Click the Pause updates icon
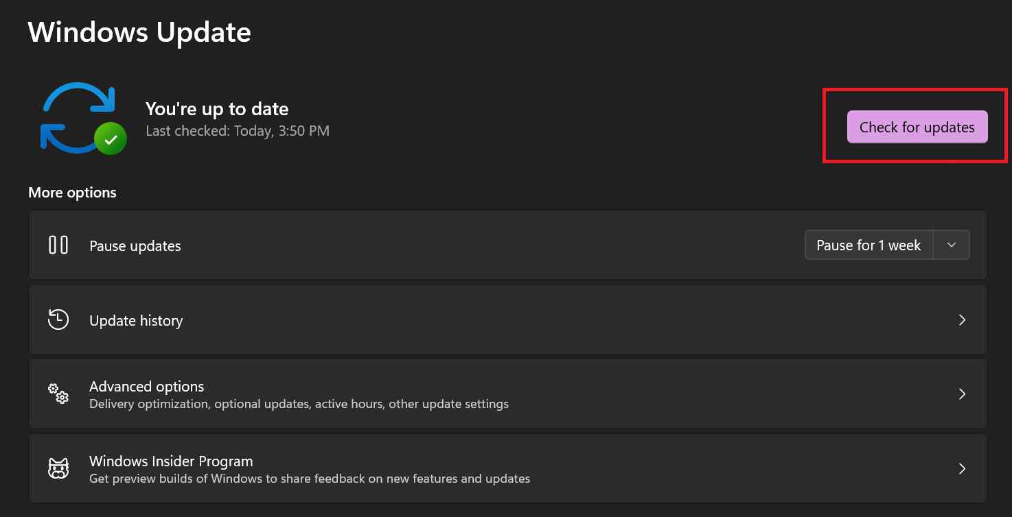Viewport: 1012px width, 517px height. (x=58, y=245)
